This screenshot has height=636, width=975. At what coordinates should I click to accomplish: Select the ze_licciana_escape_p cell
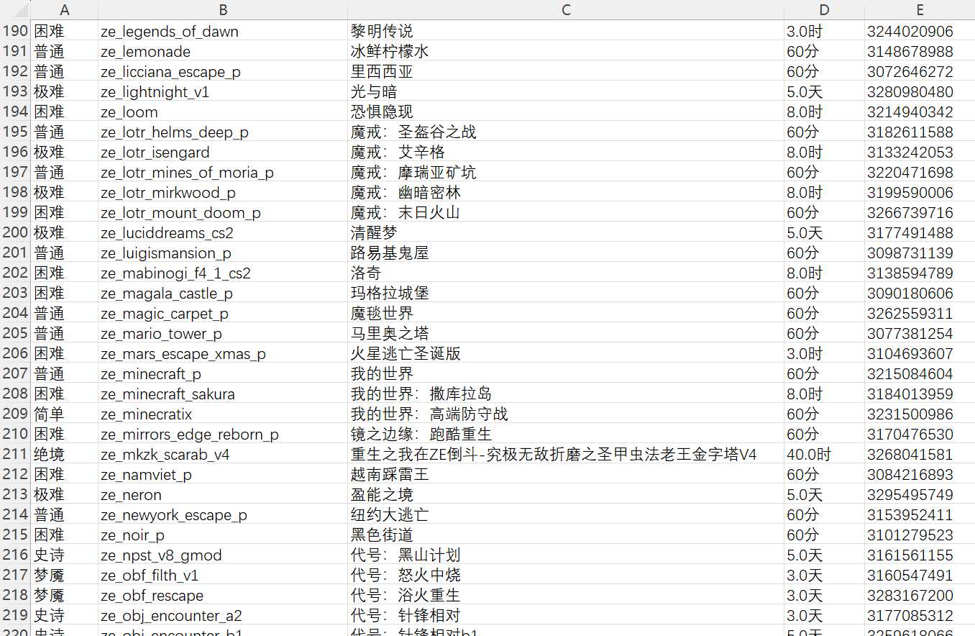[x=223, y=72]
